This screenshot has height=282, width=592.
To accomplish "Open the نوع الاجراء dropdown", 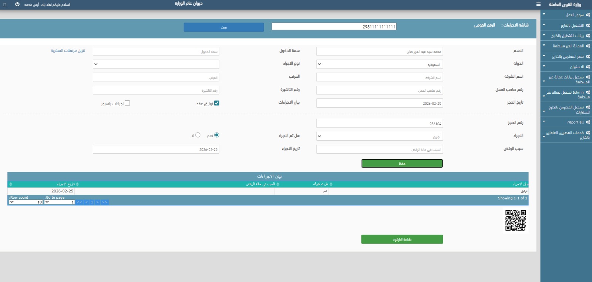I will tap(156, 64).
